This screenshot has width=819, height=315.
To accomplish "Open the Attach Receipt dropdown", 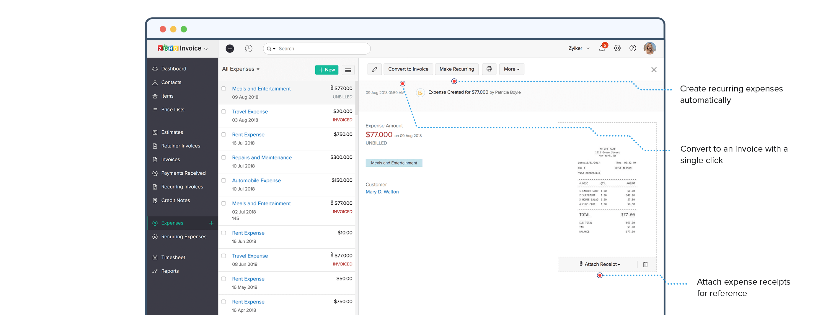I will coord(600,265).
